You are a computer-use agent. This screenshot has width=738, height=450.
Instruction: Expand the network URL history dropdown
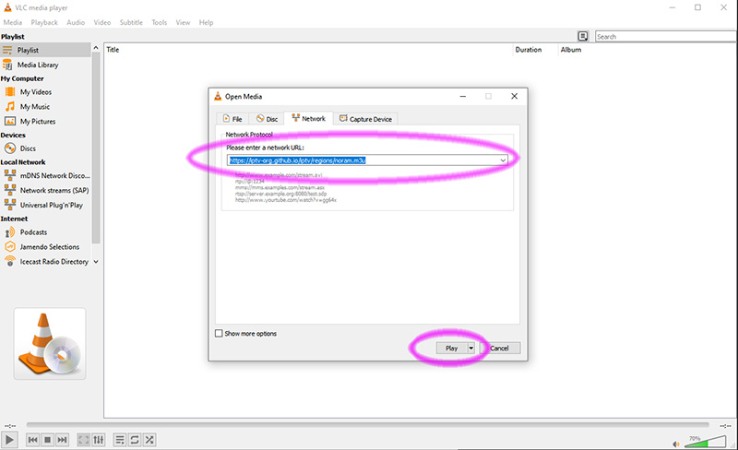pyautogui.click(x=503, y=160)
